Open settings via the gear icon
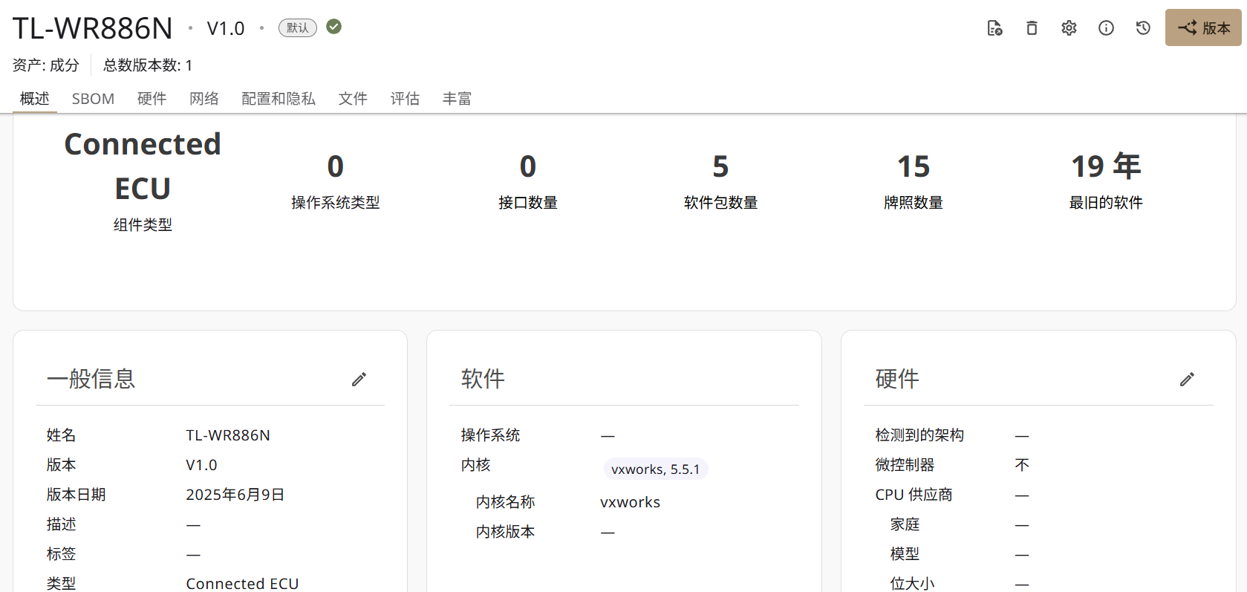Screen dimensions: 1247x592 pos(1069,28)
